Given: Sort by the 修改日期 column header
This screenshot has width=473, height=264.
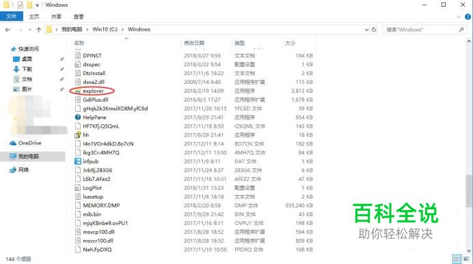Looking at the screenshot, I should 194,43.
